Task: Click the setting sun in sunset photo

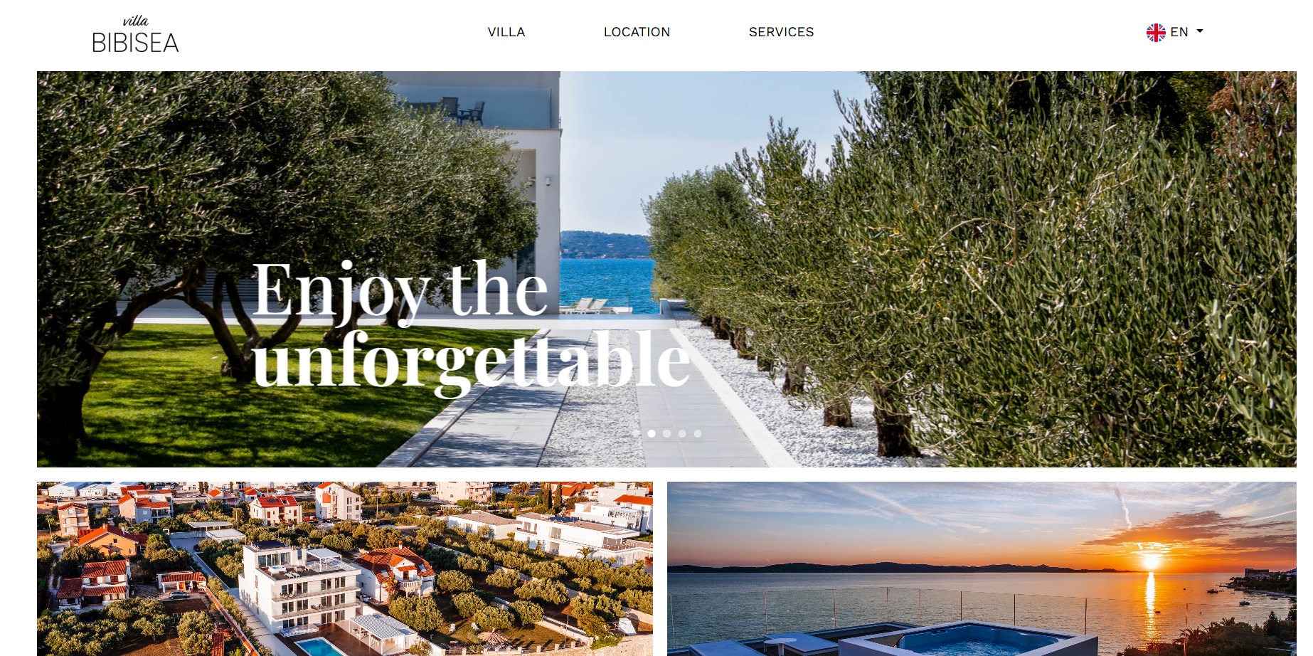Action: (x=1151, y=561)
